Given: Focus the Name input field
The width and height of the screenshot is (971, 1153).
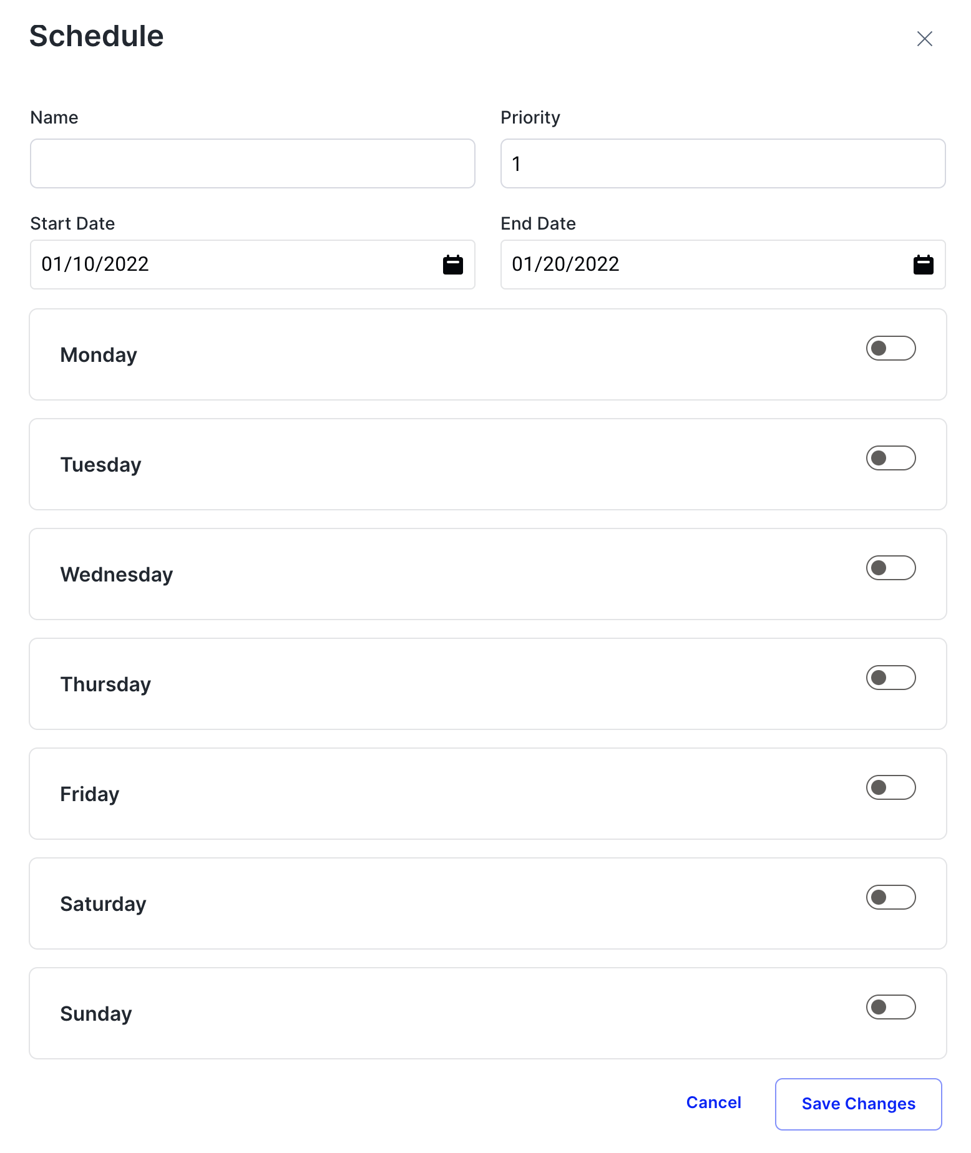Looking at the screenshot, I should click(252, 163).
